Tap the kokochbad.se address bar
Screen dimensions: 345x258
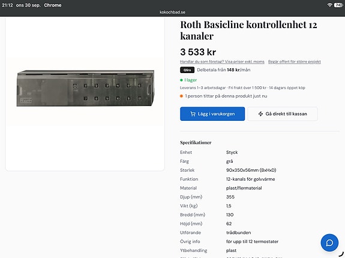pyautogui.click(x=173, y=13)
